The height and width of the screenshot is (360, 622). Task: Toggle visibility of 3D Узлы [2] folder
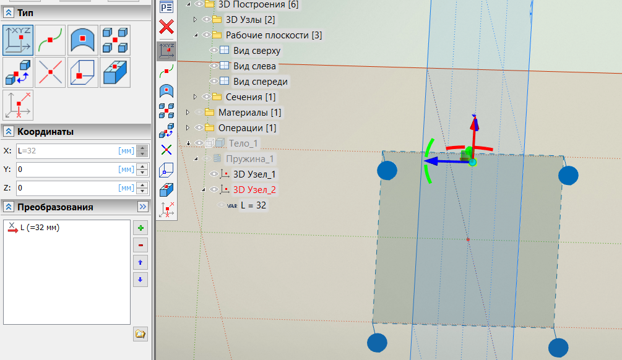206,19
